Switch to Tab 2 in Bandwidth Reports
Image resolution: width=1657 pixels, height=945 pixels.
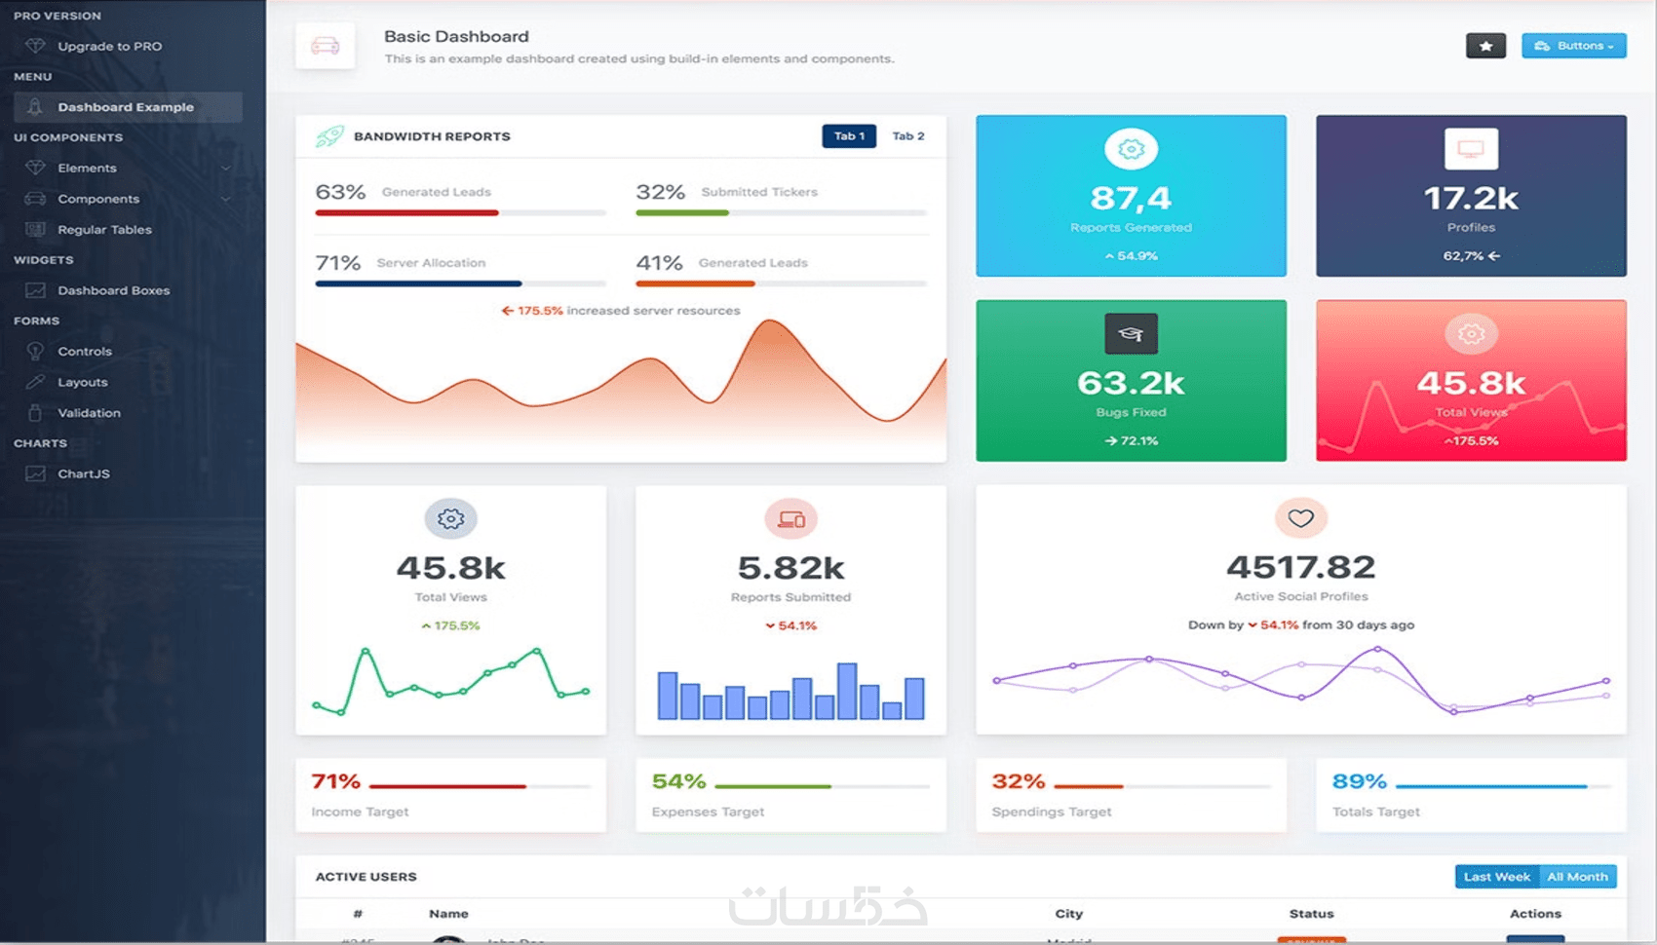(x=908, y=136)
